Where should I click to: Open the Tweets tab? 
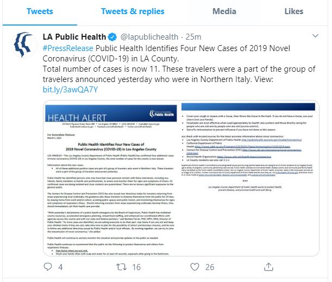(x=40, y=11)
